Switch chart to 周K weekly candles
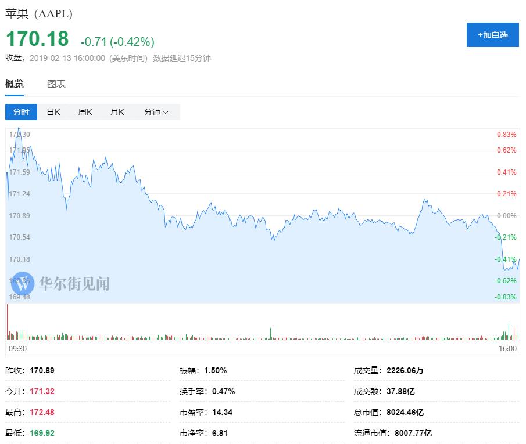526x444 pixels. 85,112
